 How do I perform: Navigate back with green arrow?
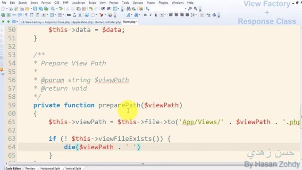(x=3, y=22)
